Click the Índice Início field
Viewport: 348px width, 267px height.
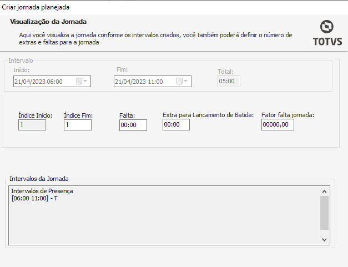tap(32, 125)
